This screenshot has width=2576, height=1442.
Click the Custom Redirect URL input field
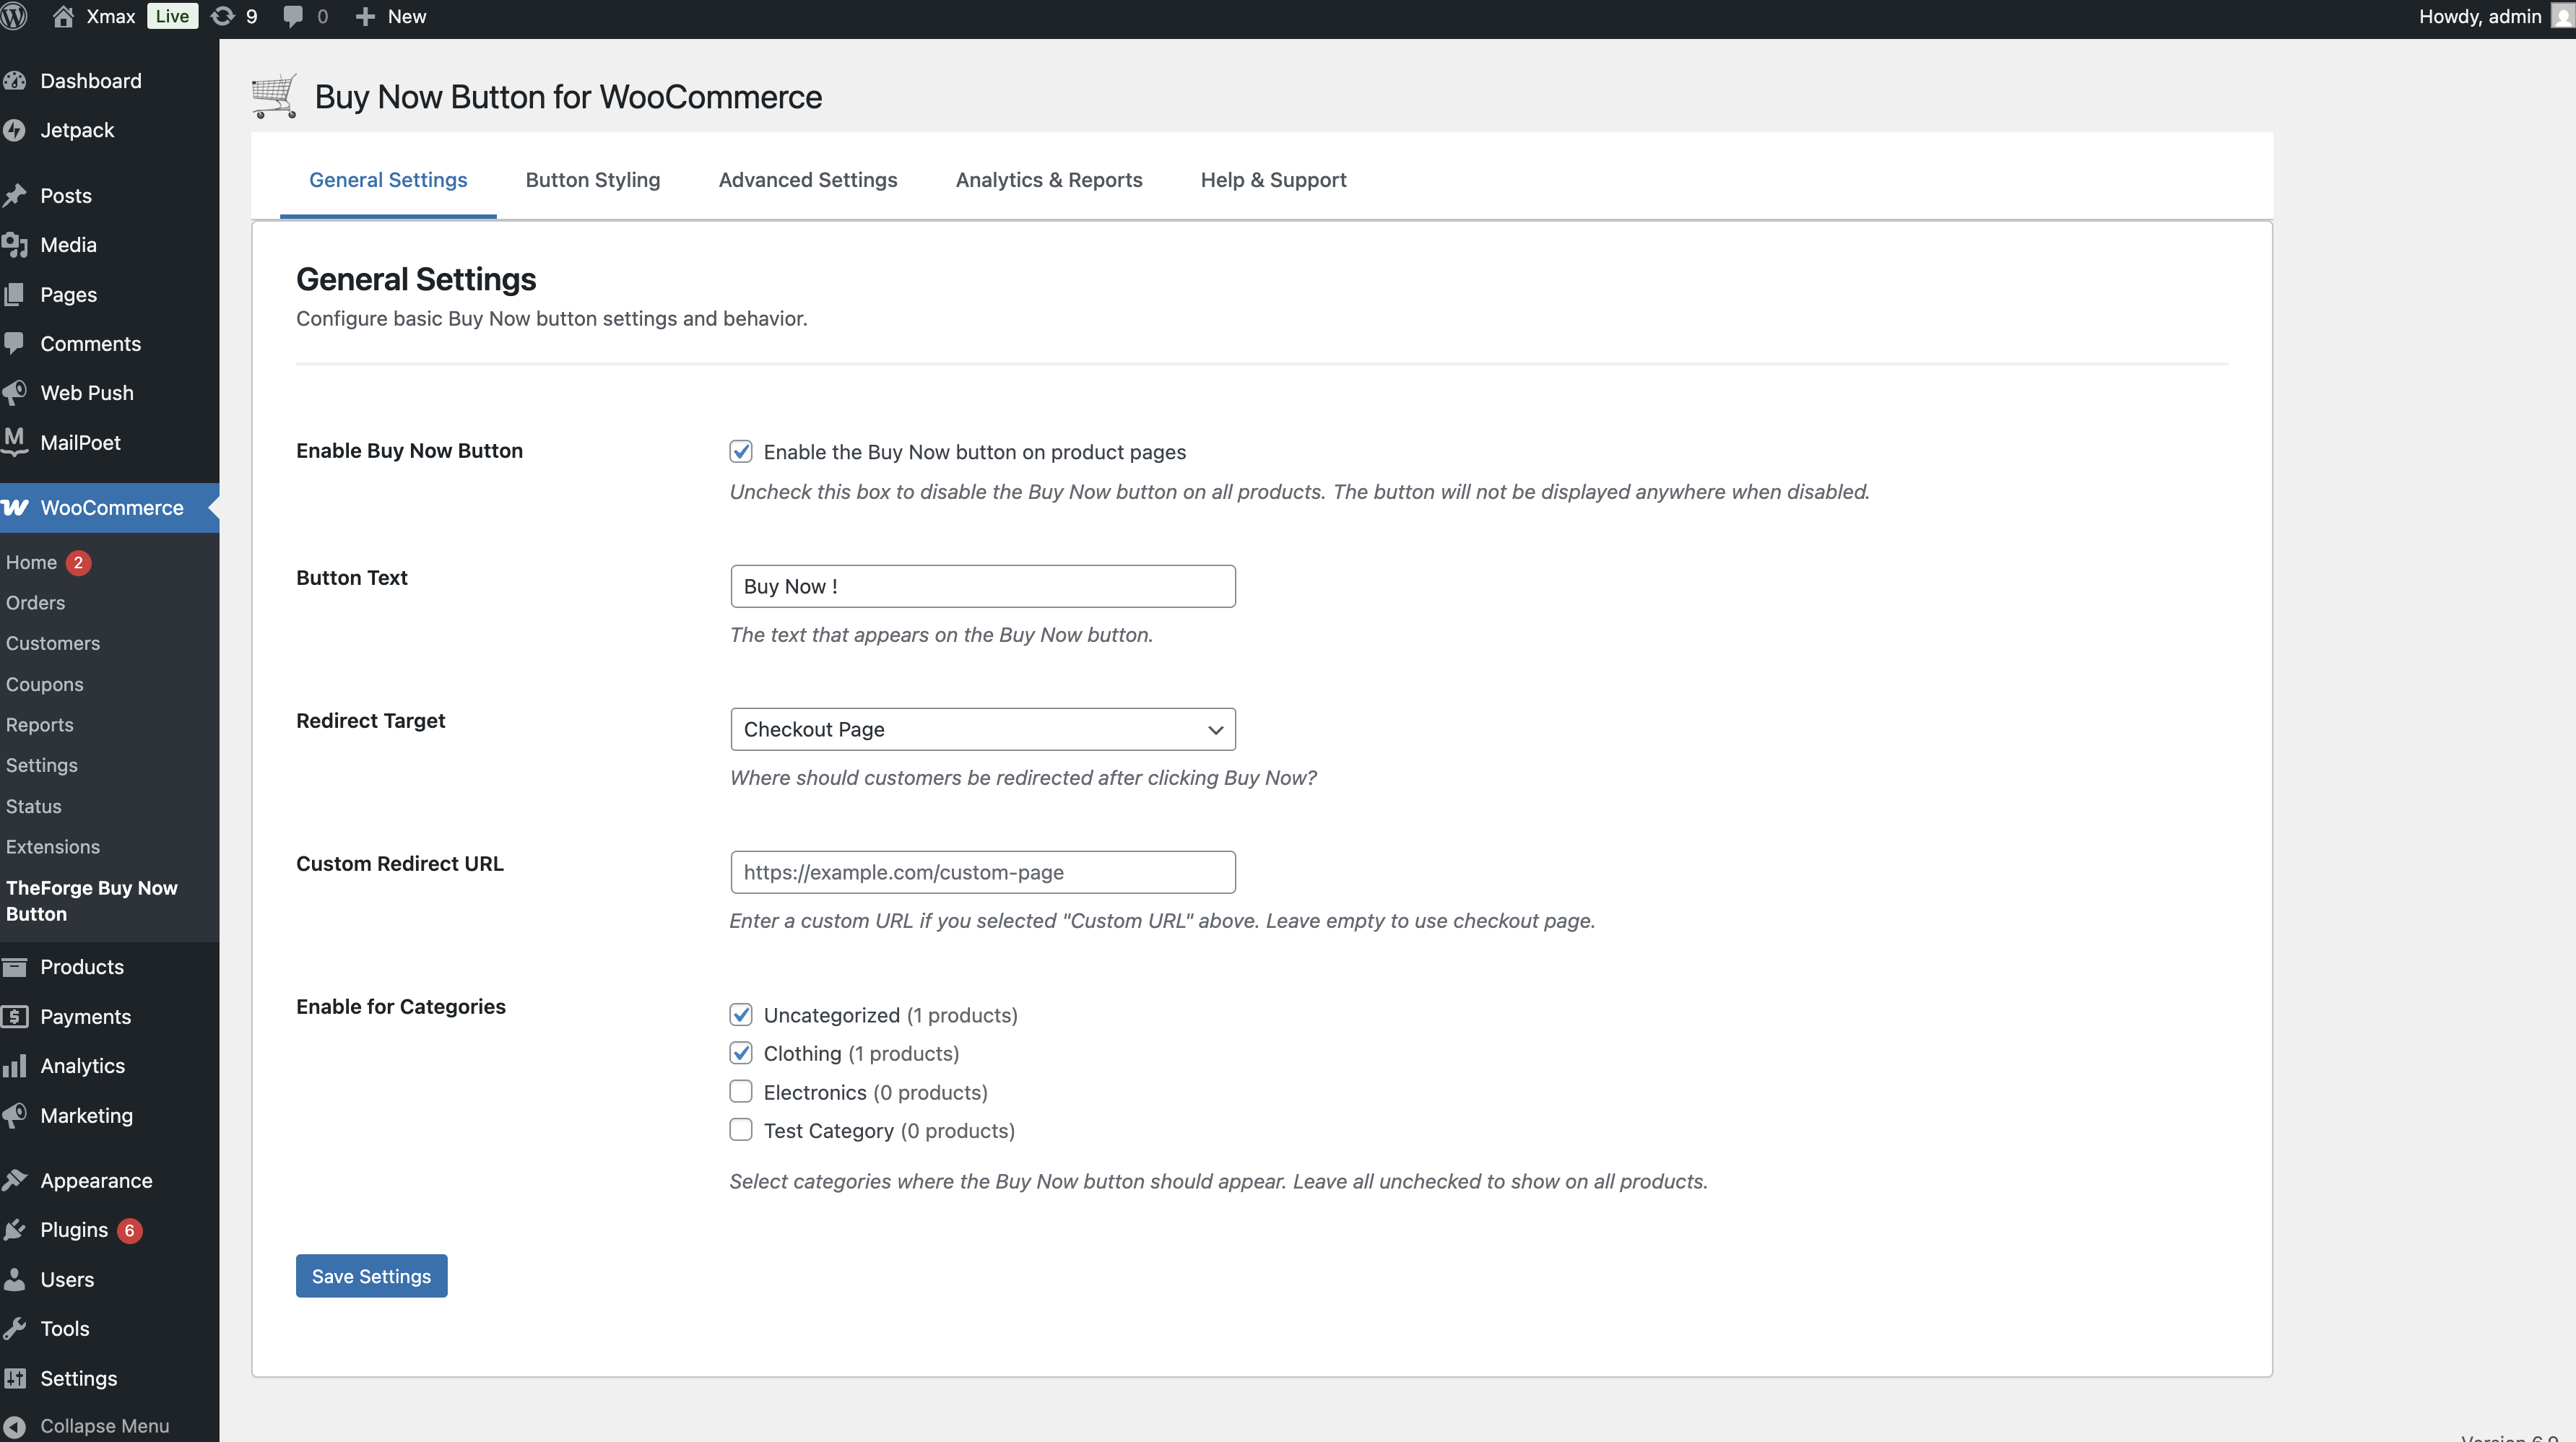982,872
